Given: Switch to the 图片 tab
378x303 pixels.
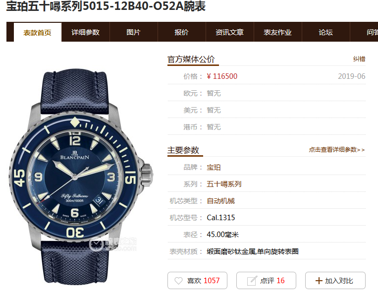Looking at the screenshot, I should click(134, 32).
